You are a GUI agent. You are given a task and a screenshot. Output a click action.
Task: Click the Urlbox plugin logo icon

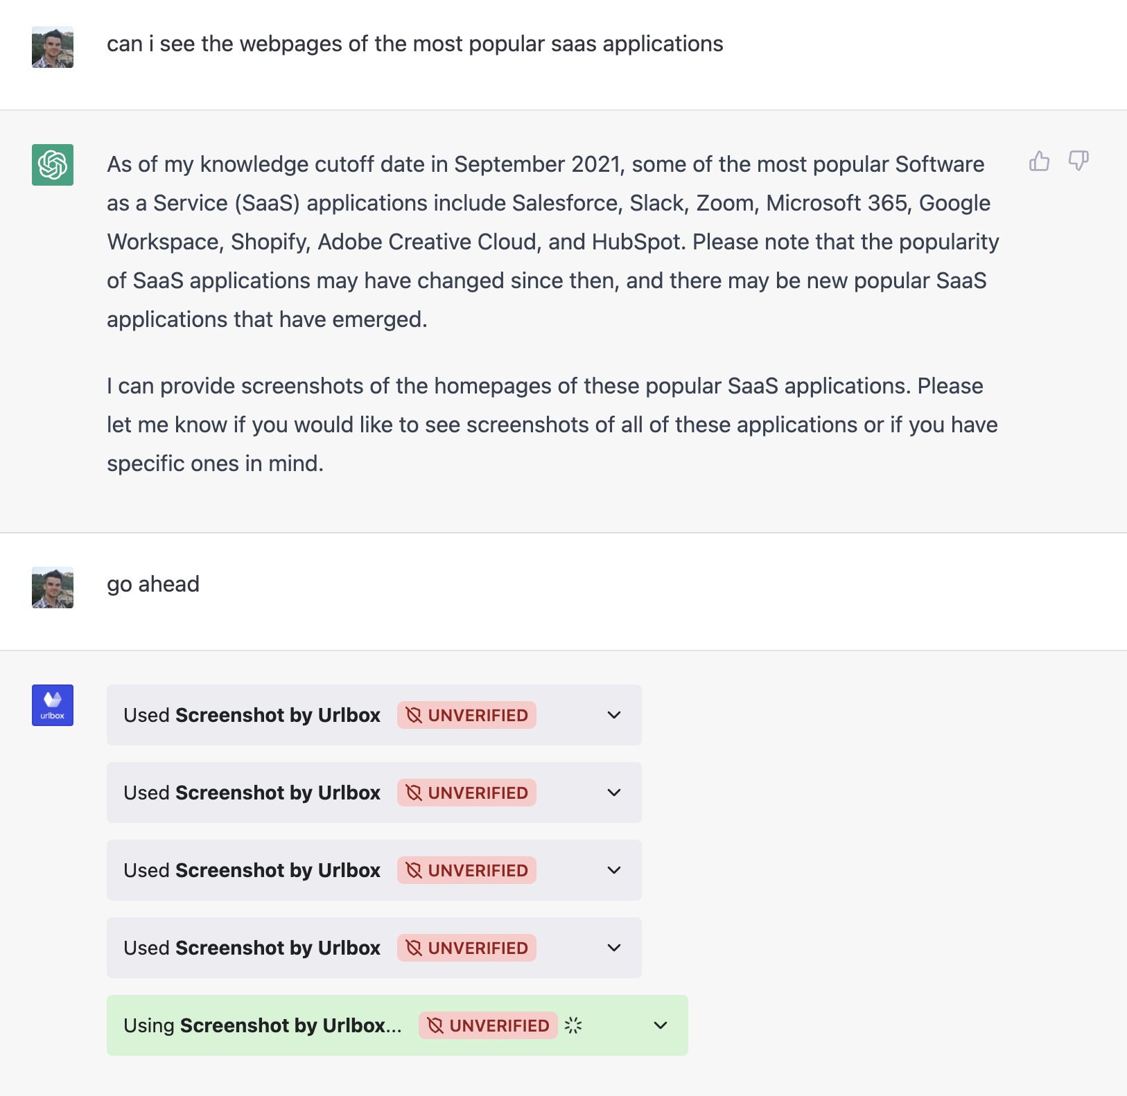pyautogui.click(x=52, y=705)
